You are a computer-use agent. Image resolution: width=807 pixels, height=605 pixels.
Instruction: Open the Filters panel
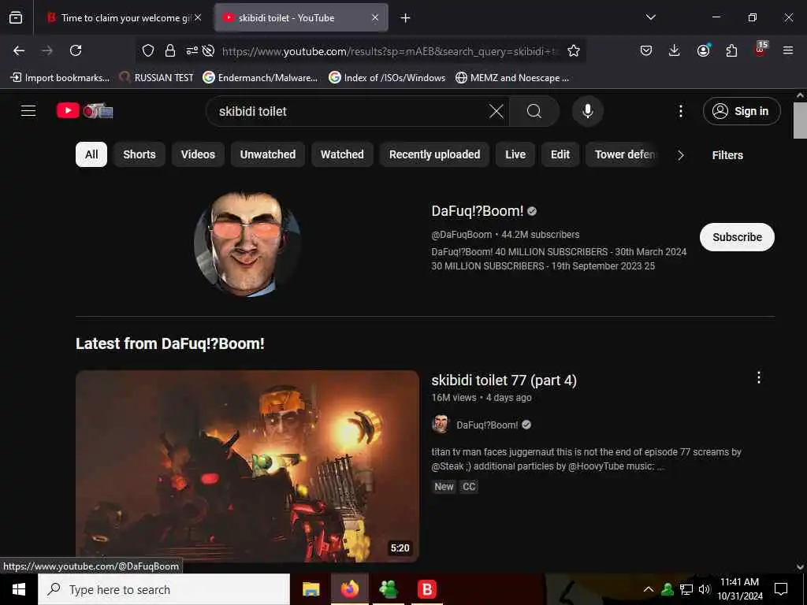pyautogui.click(x=727, y=155)
